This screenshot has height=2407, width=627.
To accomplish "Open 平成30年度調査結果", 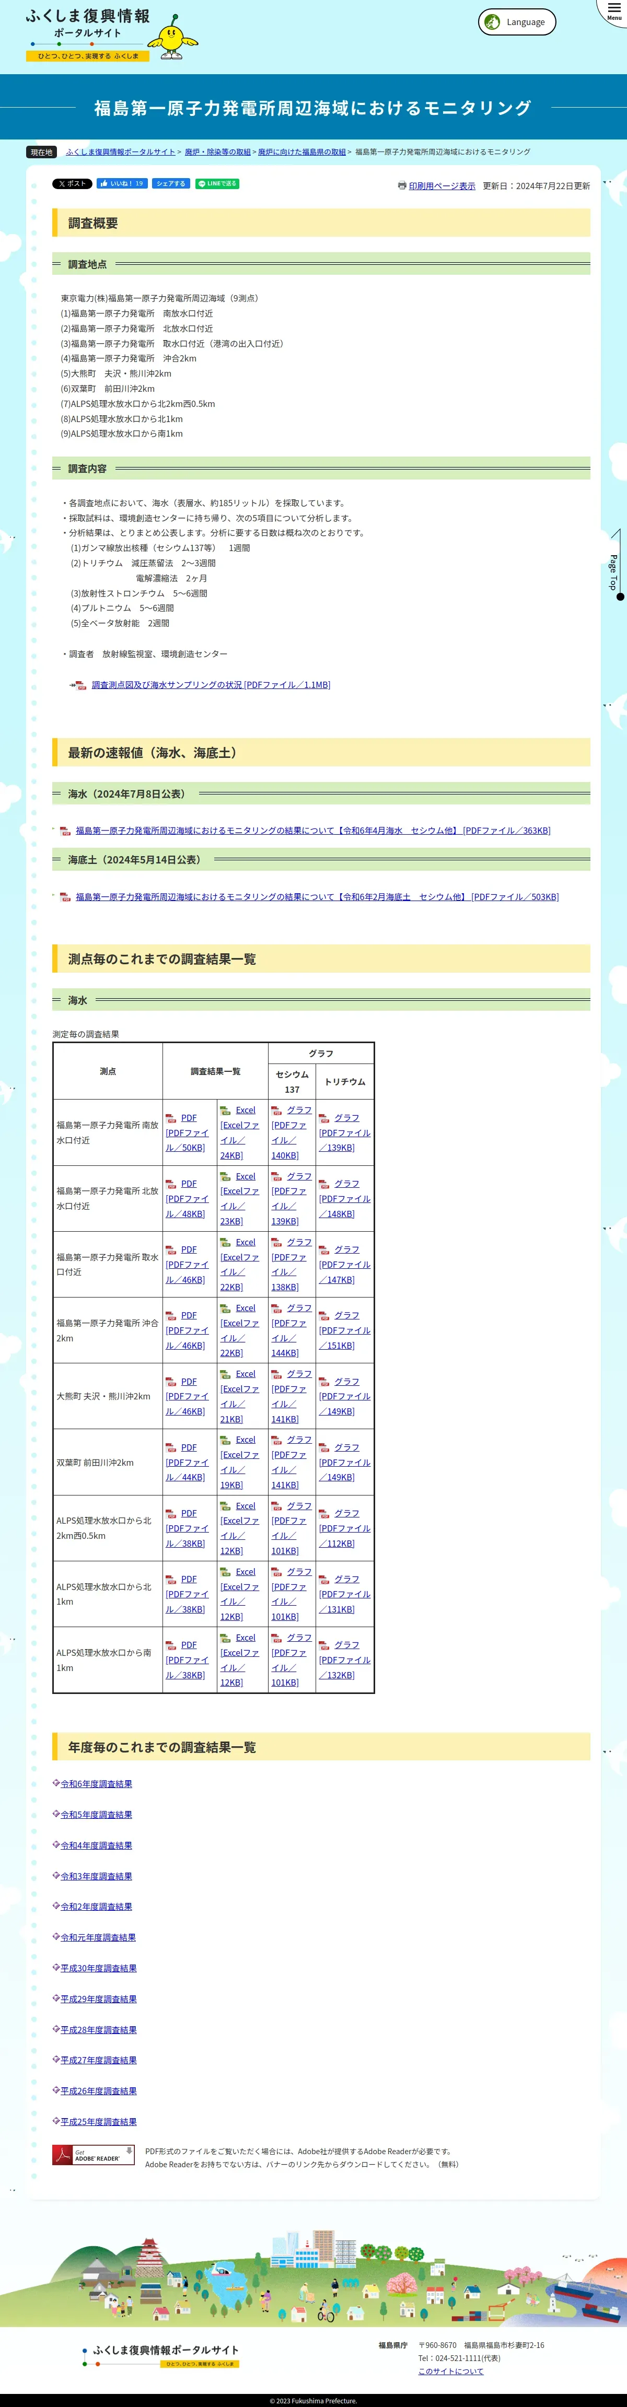I will click(98, 1968).
